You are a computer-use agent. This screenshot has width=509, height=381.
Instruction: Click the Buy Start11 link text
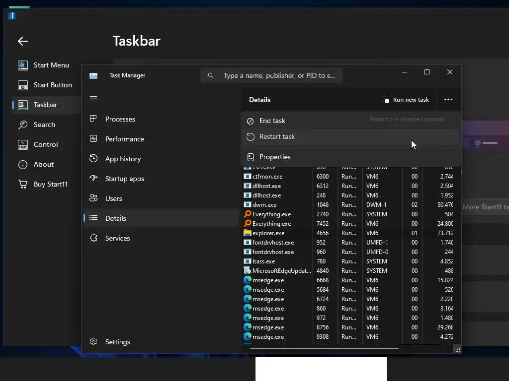[51, 184]
